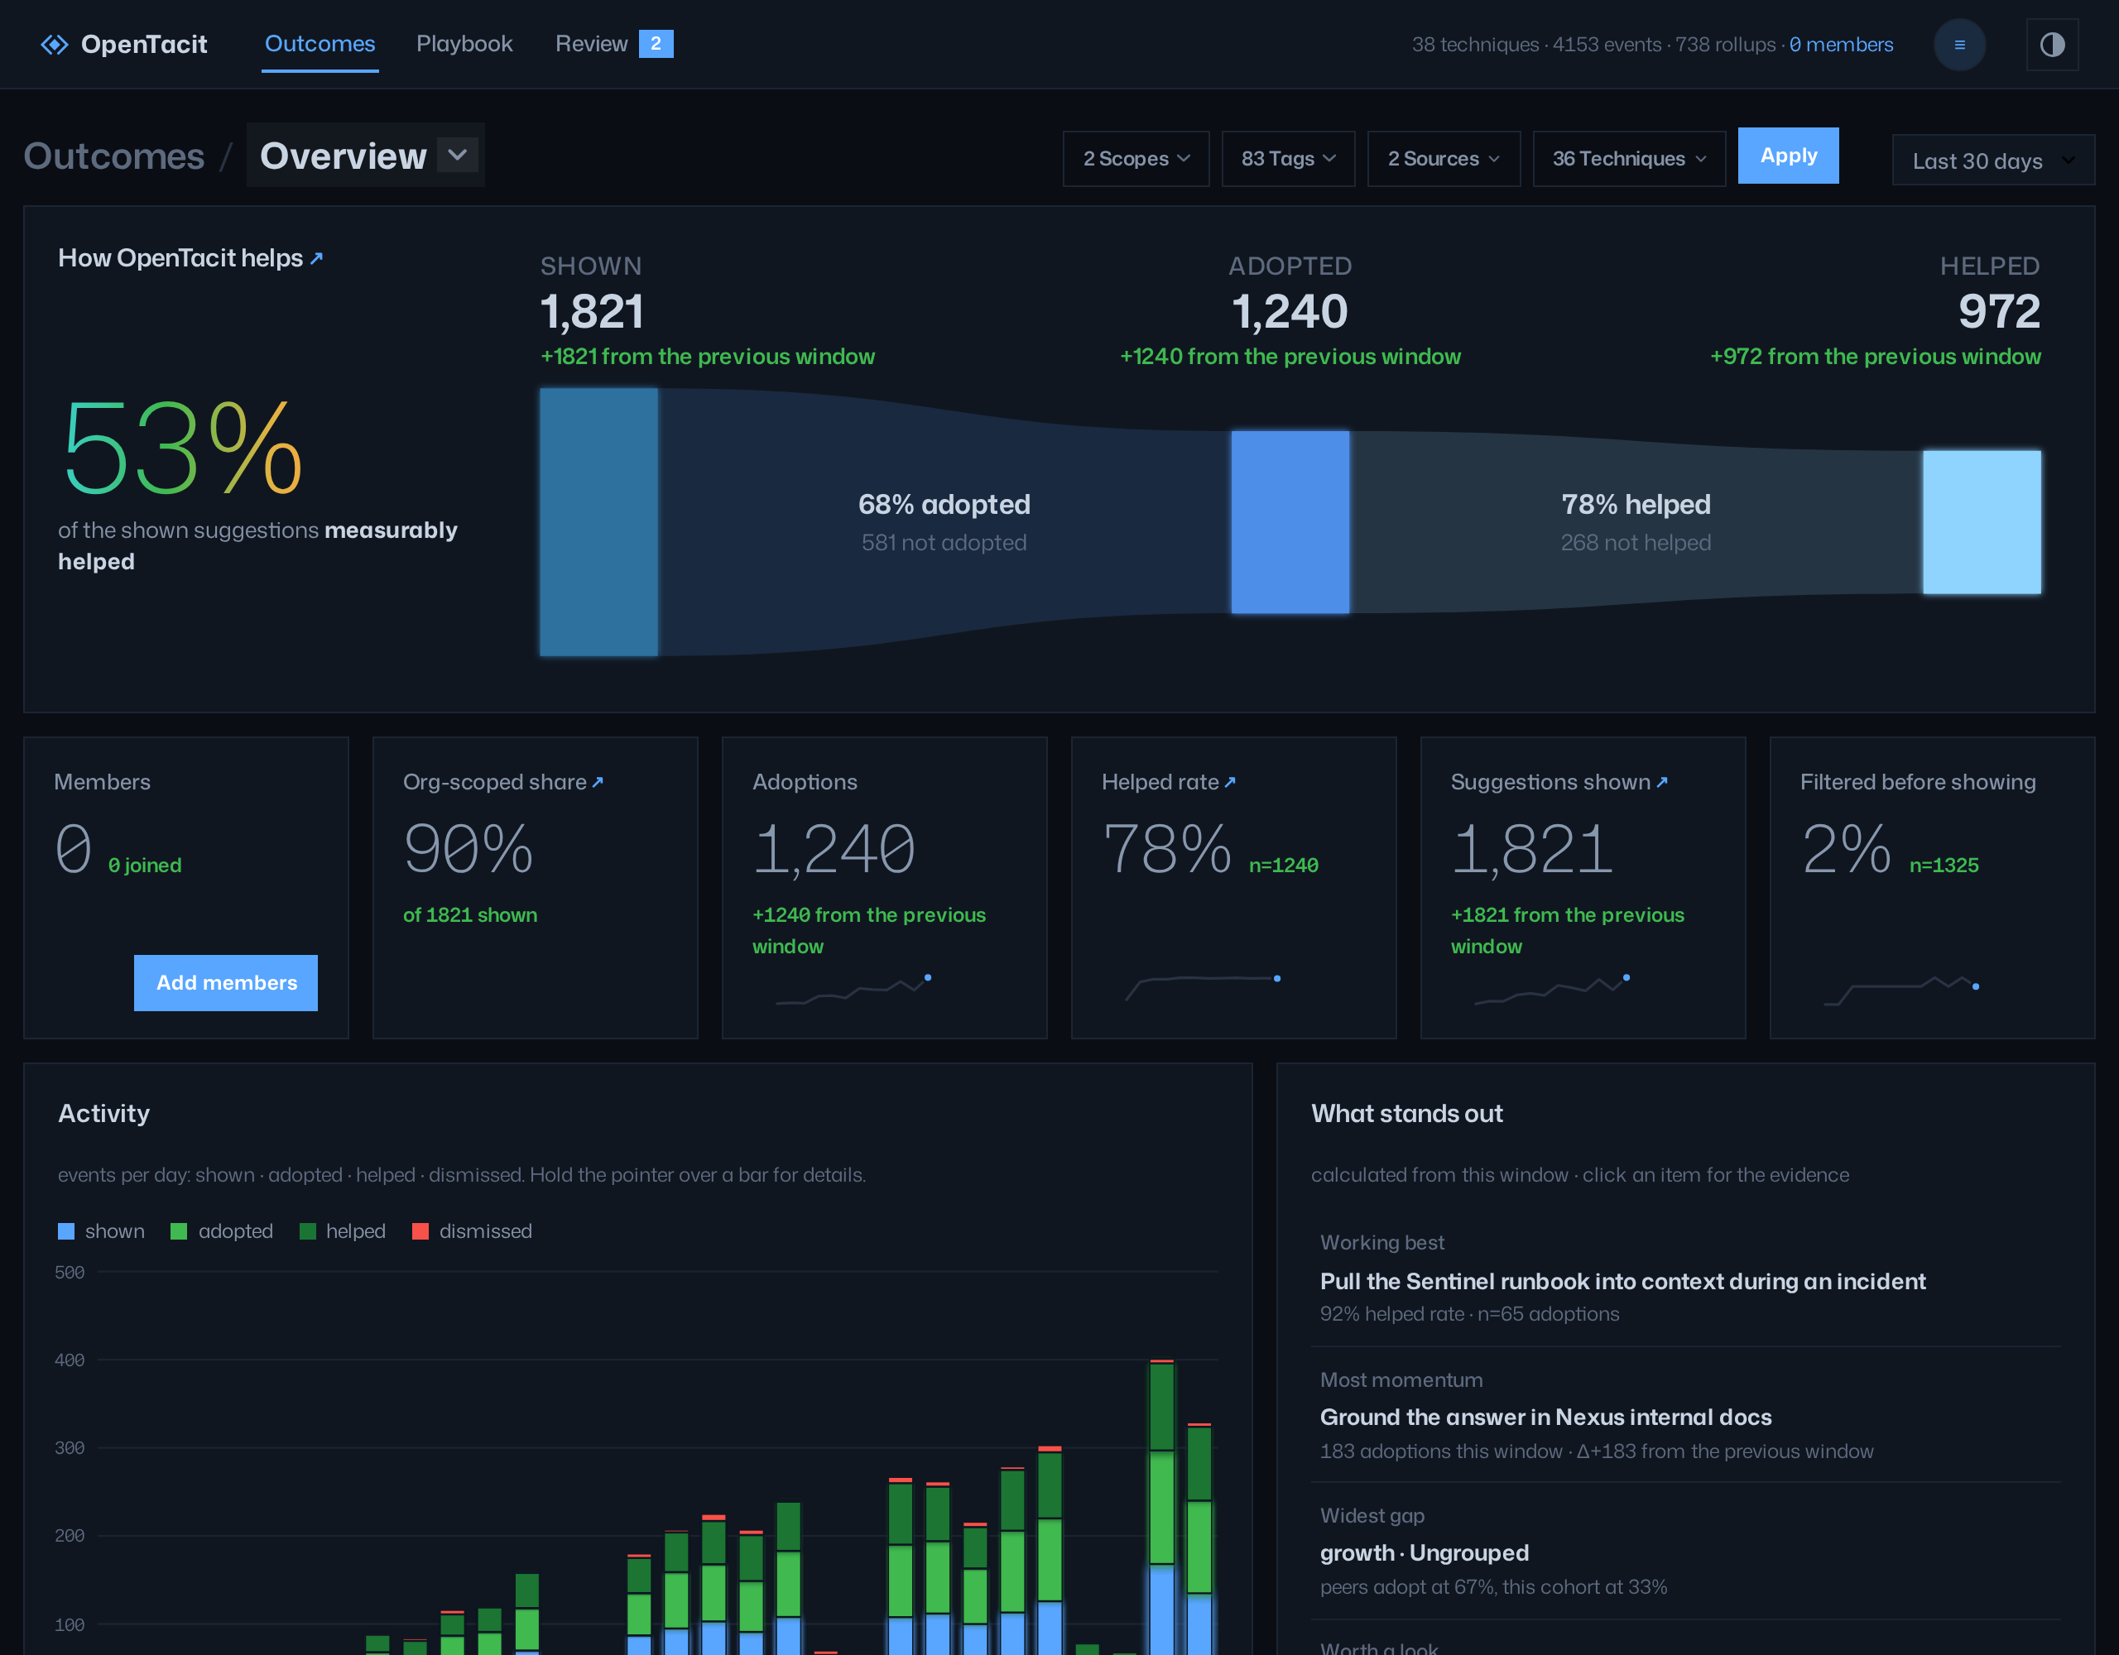Open the external link arrow beside How OpenTacit helps
The image size is (2119, 1655).
click(x=316, y=258)
